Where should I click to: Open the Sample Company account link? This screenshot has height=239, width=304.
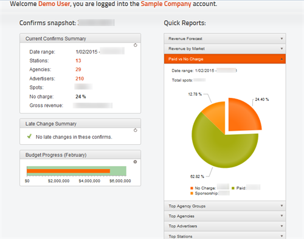[x=166, y=4]
